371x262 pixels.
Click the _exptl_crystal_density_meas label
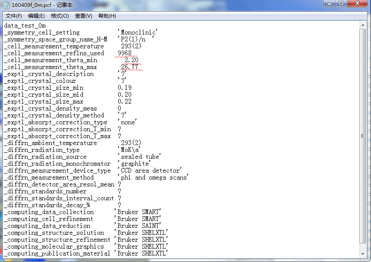(x=50, y=108)
